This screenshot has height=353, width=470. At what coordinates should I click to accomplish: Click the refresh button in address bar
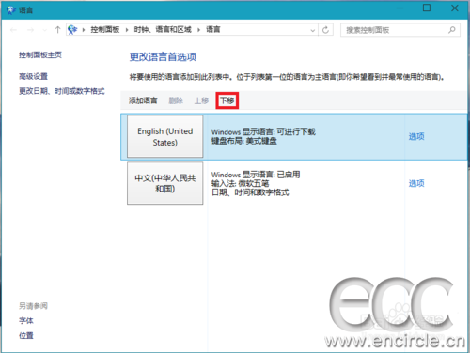[325, 30]
